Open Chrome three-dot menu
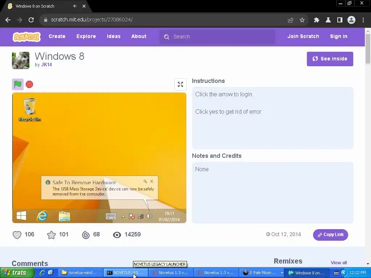Image resolution: width=371 pixels, height=278 pixels. tap(363, 20)
